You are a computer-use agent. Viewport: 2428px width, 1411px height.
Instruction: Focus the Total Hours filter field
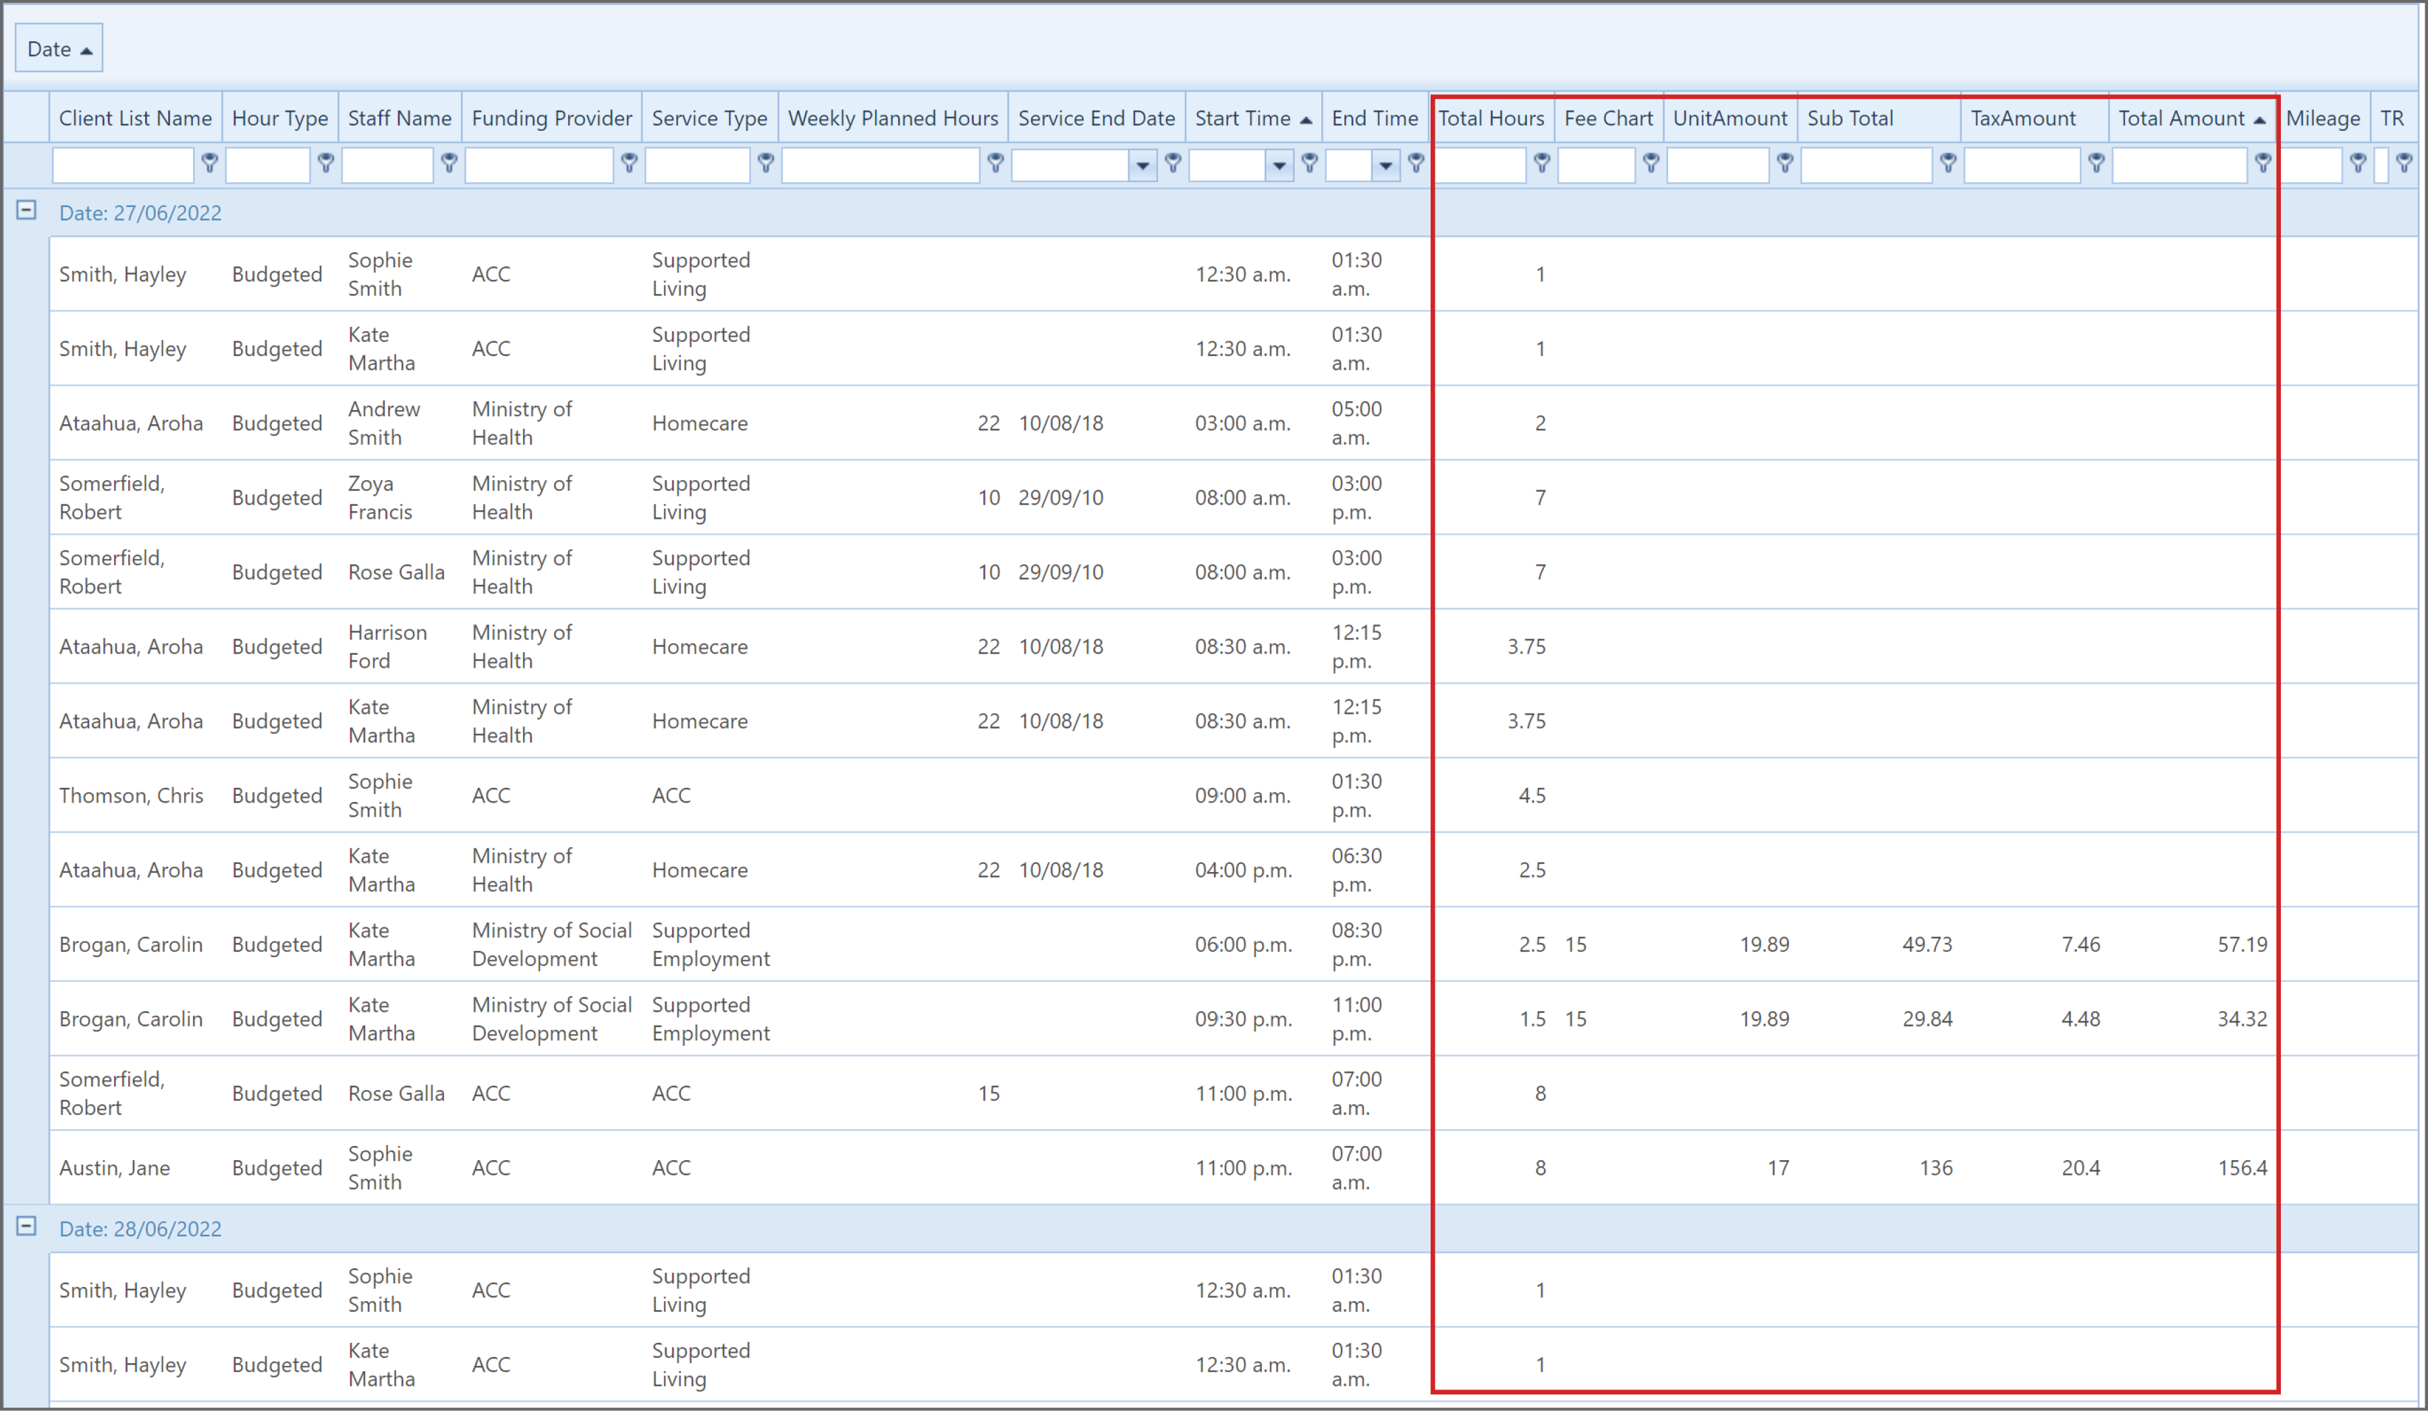click(x=1480, y=166)
